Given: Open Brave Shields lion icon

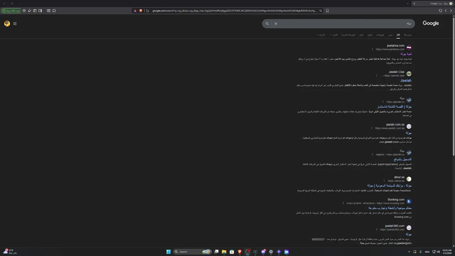Looking at the screenshot, I should pos(141,11).
